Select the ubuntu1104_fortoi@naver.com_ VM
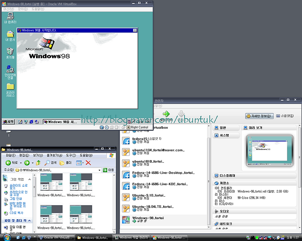This screenshot has height=241, width=302. [x=164, y=152]
